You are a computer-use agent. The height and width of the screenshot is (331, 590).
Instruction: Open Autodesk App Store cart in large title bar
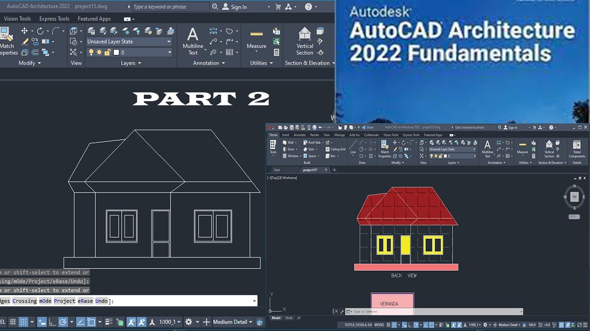(278, 7)
